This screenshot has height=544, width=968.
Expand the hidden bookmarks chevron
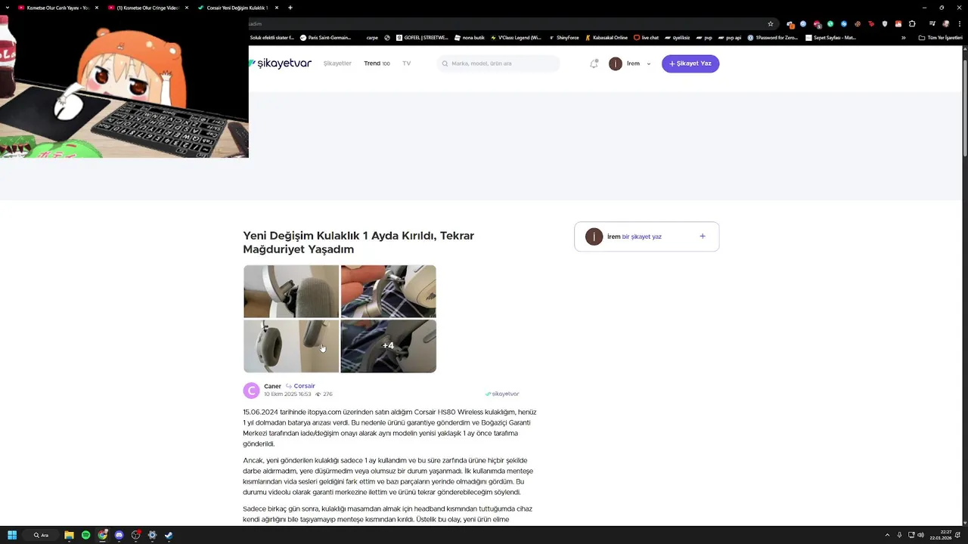pyautogui.click(x=903, y=37)
